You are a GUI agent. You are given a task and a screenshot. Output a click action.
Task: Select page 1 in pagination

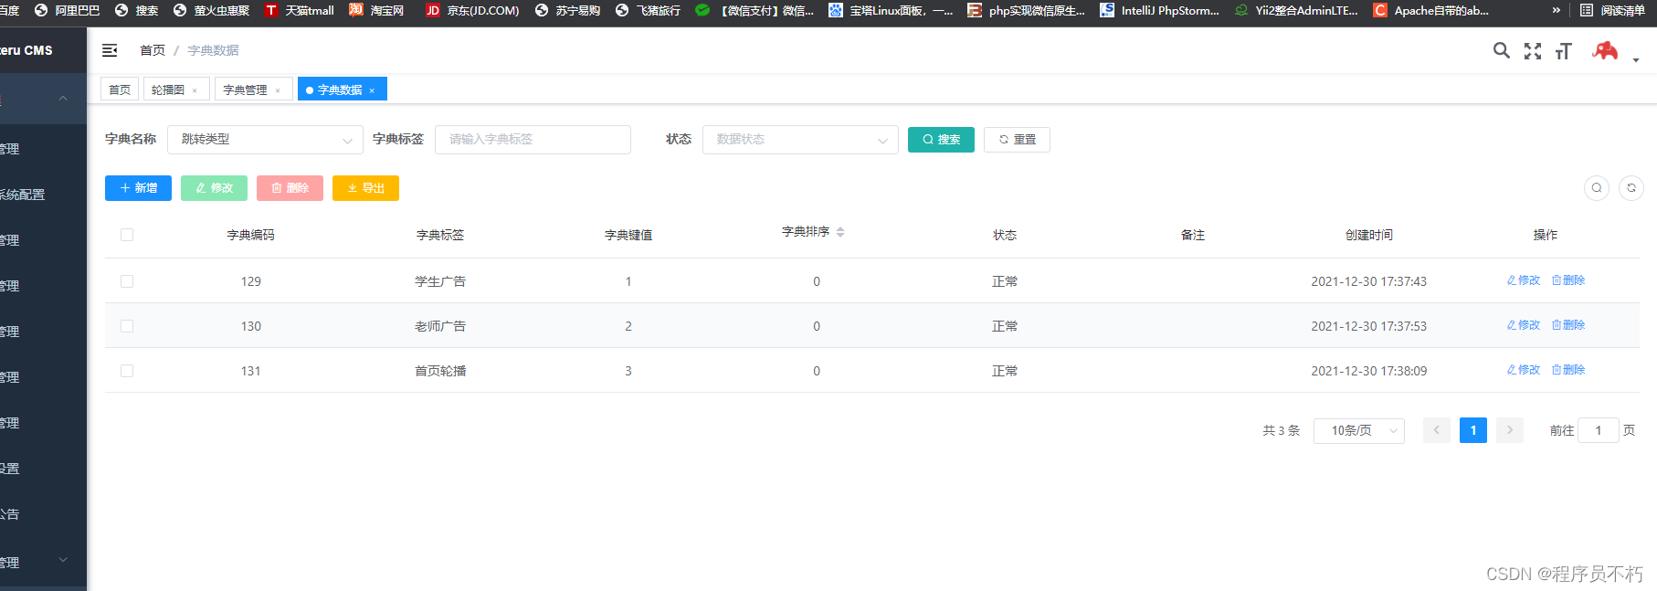(1473, 430)
